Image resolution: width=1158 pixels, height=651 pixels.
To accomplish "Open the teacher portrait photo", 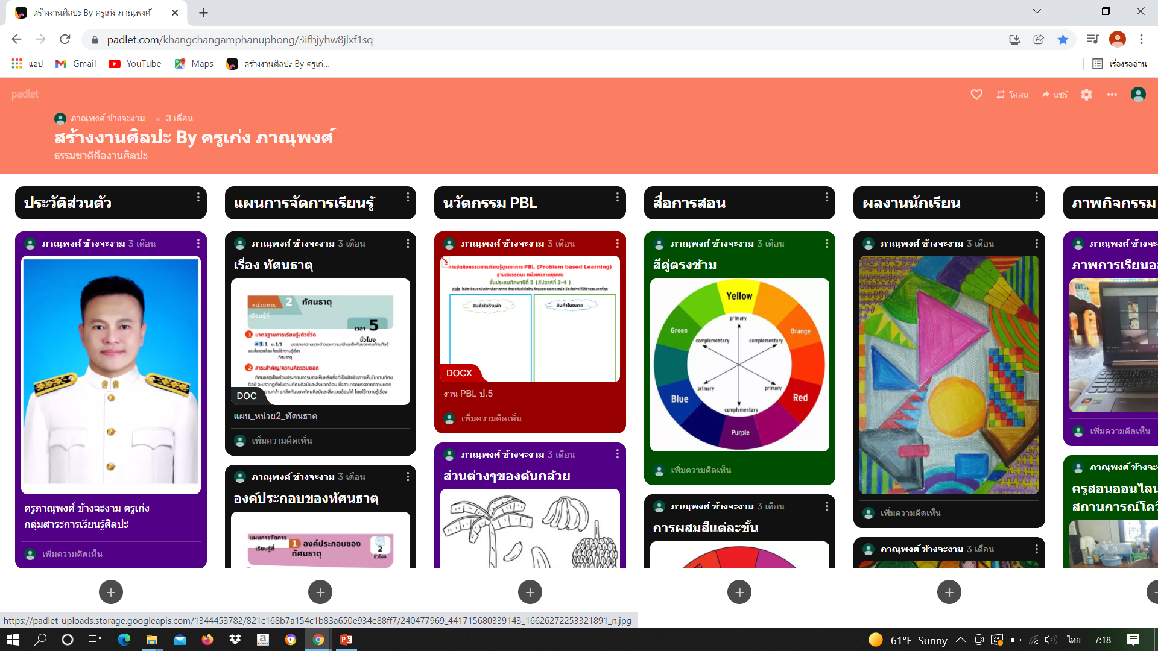I will 111,374.
